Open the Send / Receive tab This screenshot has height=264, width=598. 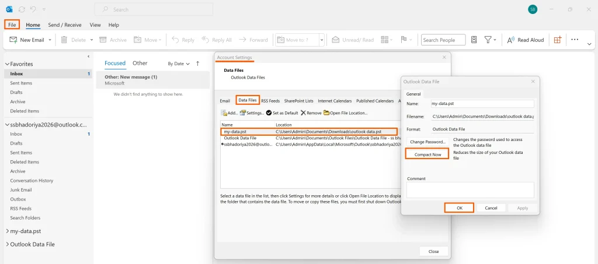click(x=65, y=24)
